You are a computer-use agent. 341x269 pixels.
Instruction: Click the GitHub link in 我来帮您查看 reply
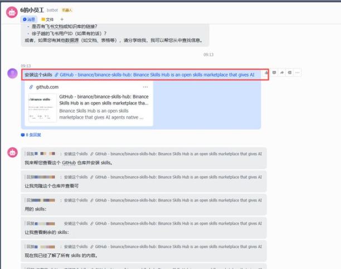(69, 163)
